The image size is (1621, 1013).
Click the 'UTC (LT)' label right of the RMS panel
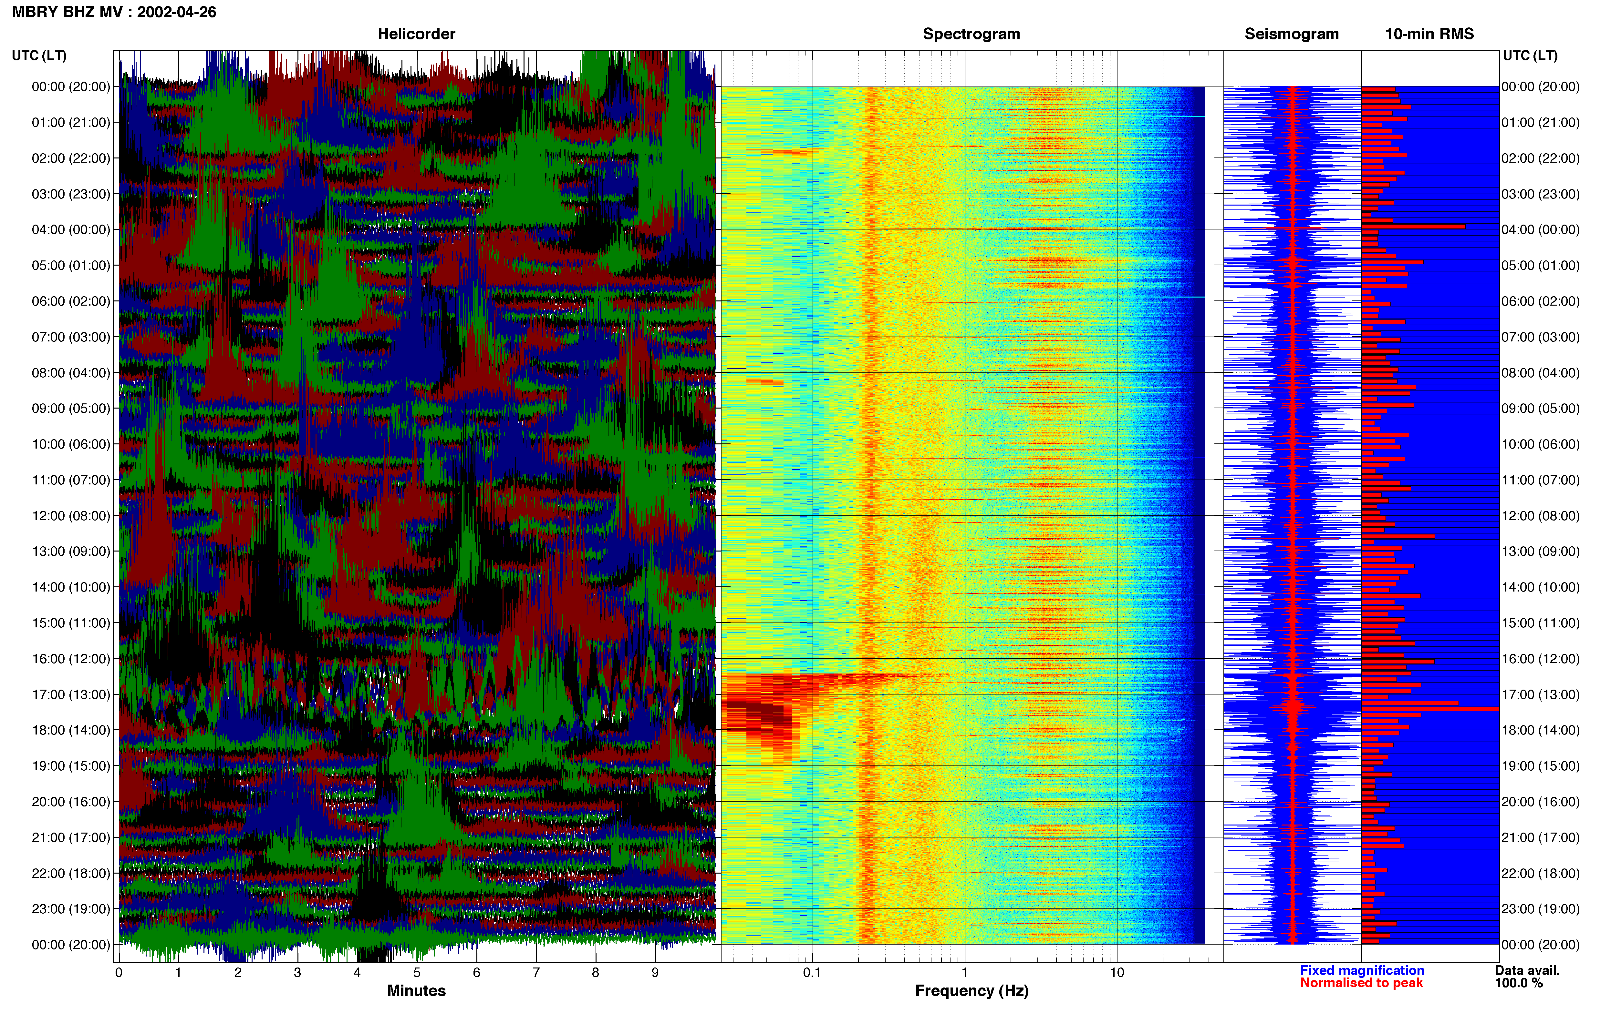[x=1530, y=56]
